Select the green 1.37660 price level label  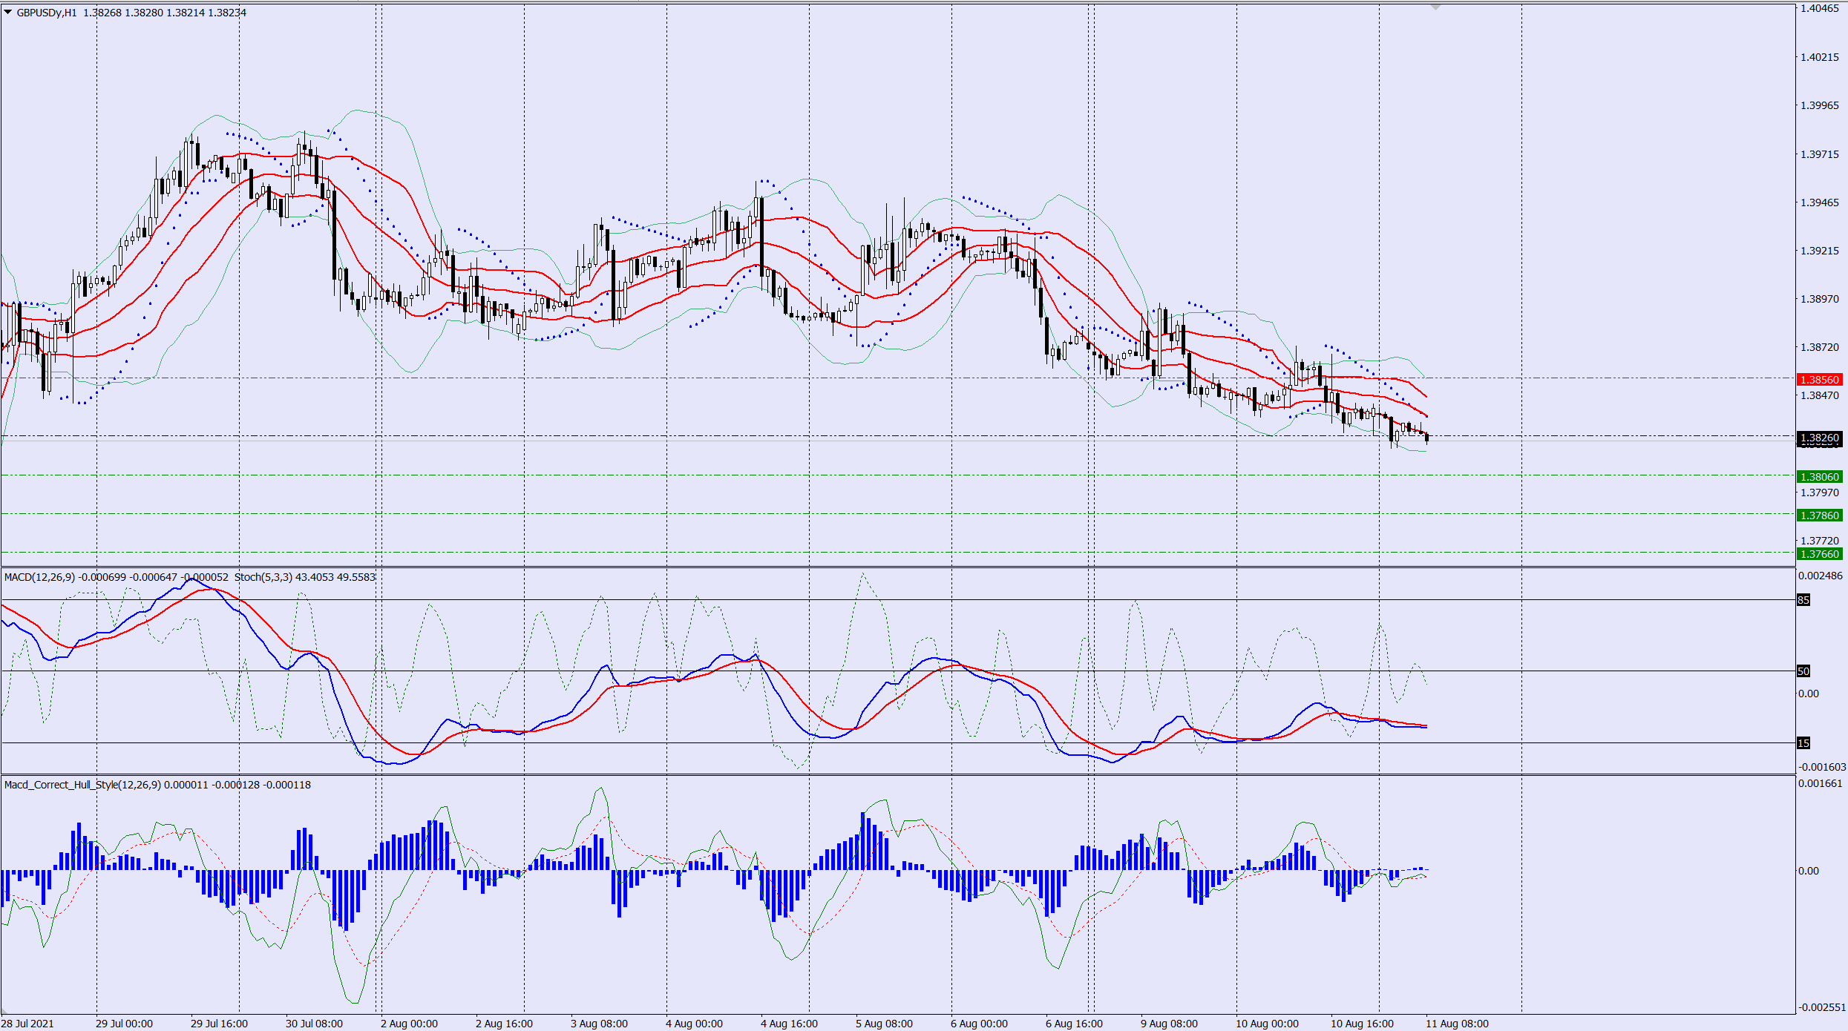pos(1820,554)
